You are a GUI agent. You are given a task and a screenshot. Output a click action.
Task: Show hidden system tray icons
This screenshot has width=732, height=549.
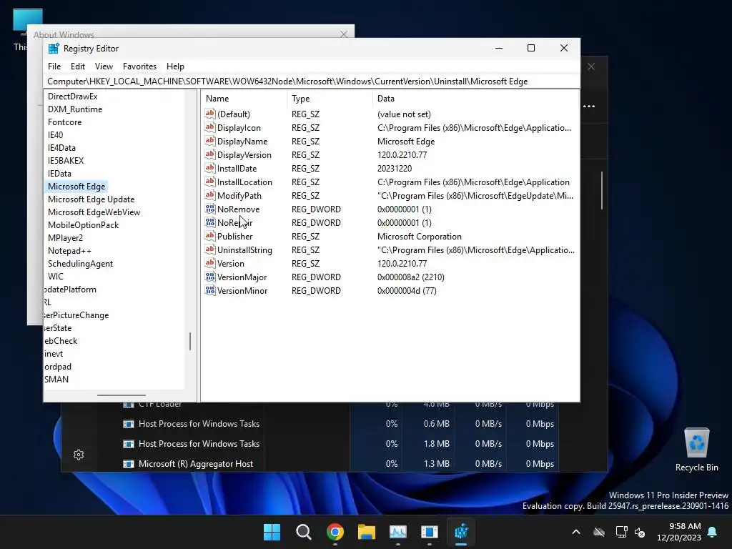click(576, 532)
